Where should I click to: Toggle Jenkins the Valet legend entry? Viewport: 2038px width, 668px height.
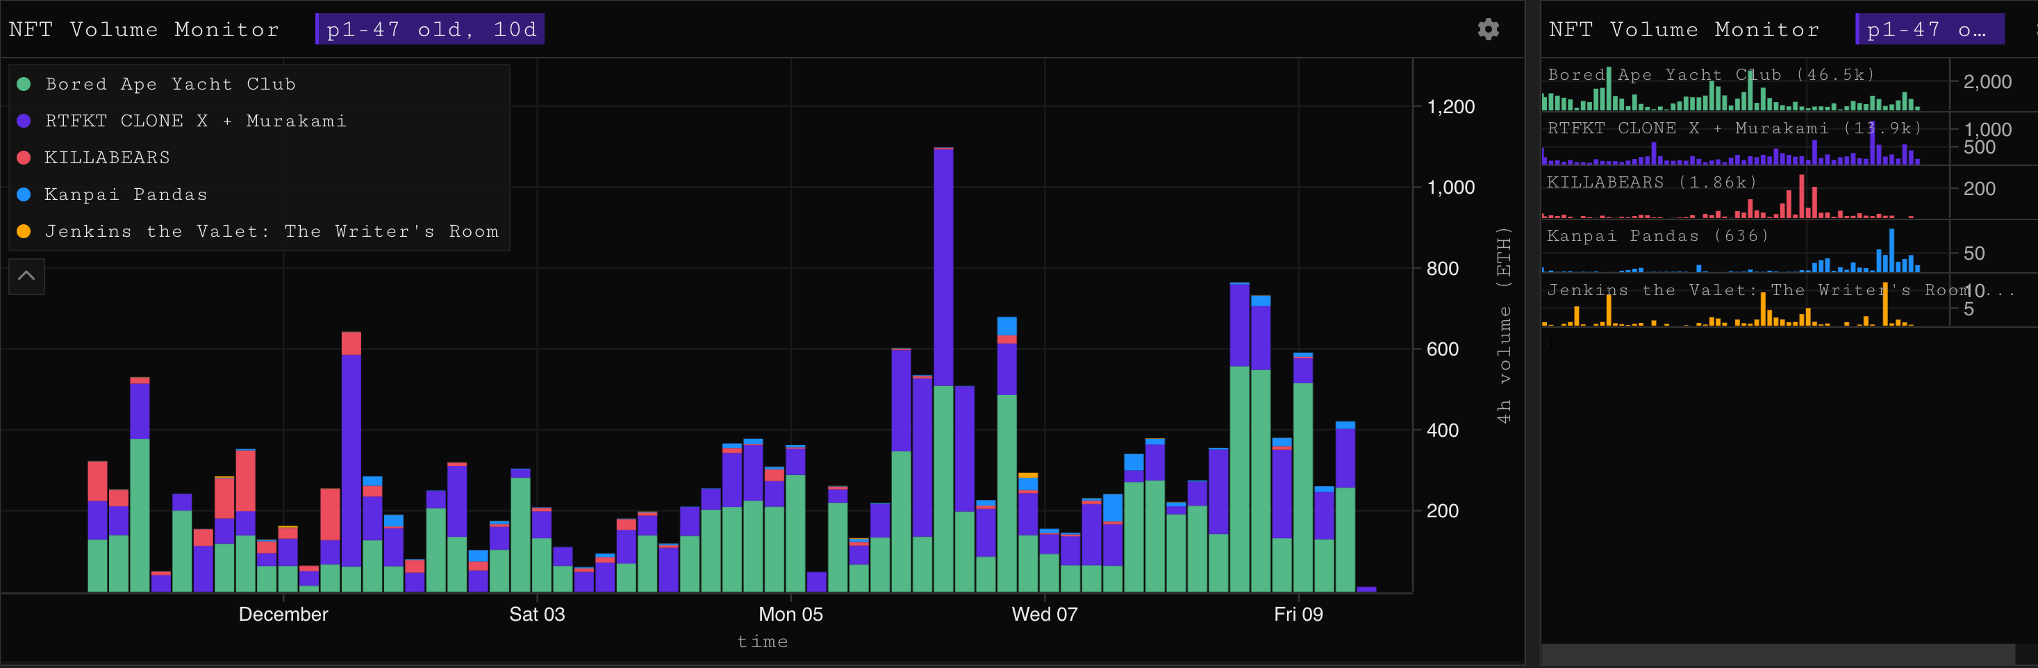pyautogui.click(x=258, y=232)
